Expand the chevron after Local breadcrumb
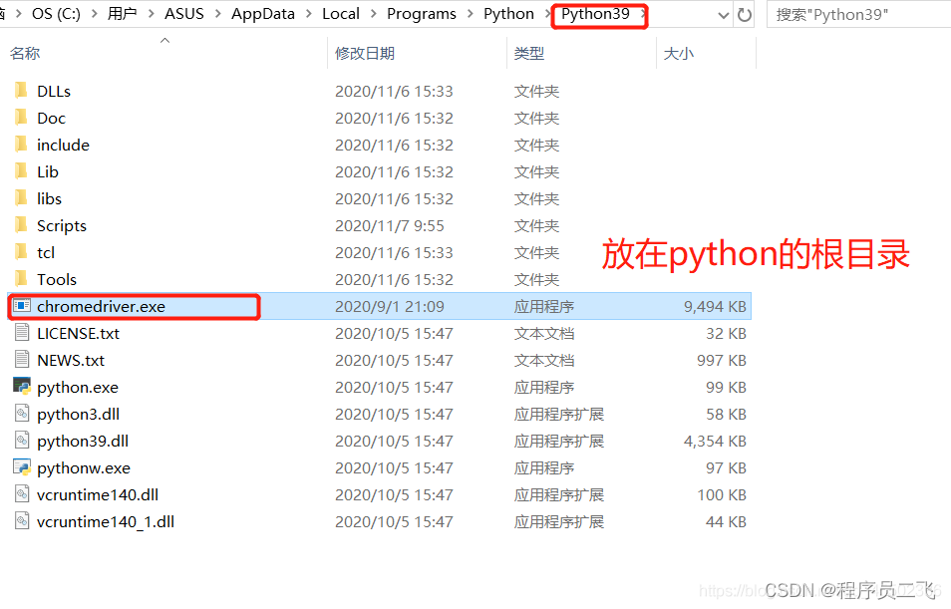Screen dimensions: 951x609 coord(374,14)
